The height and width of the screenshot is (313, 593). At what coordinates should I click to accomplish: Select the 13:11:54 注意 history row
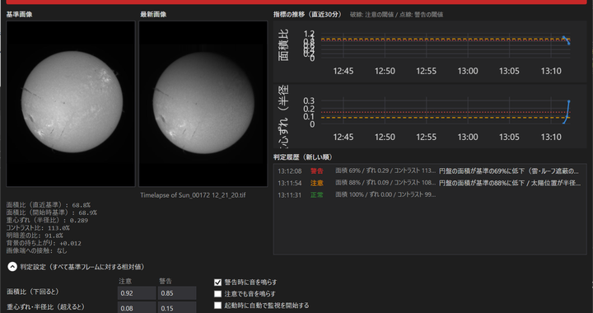(x=430, y=183)
